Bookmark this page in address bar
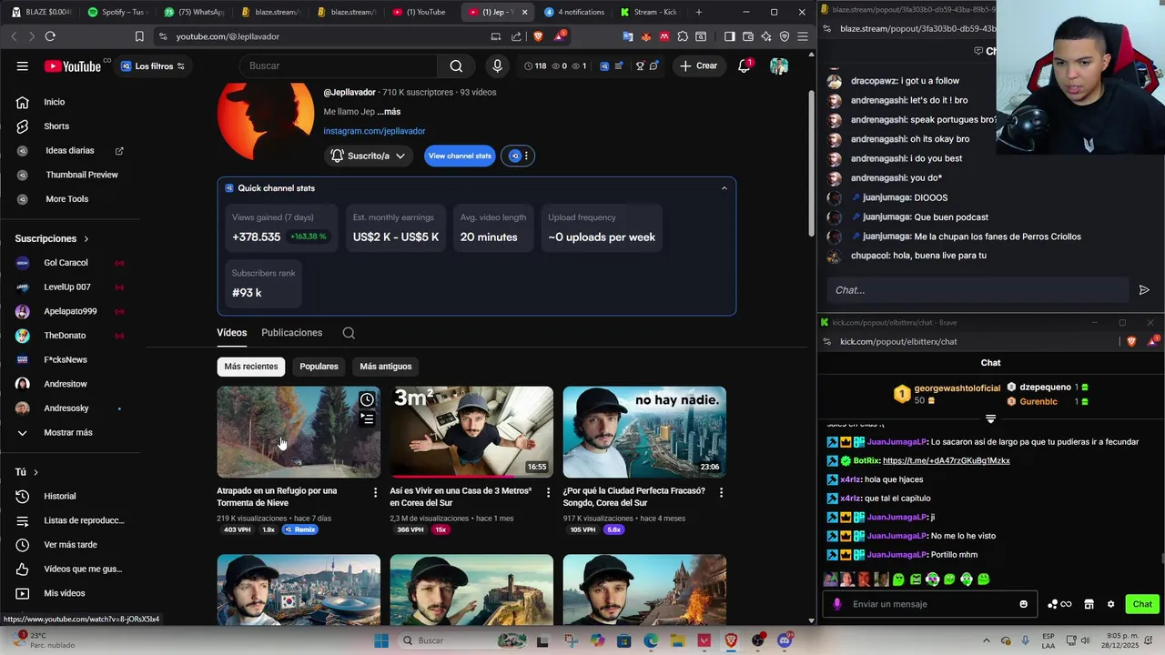 [x=139, y=36]
